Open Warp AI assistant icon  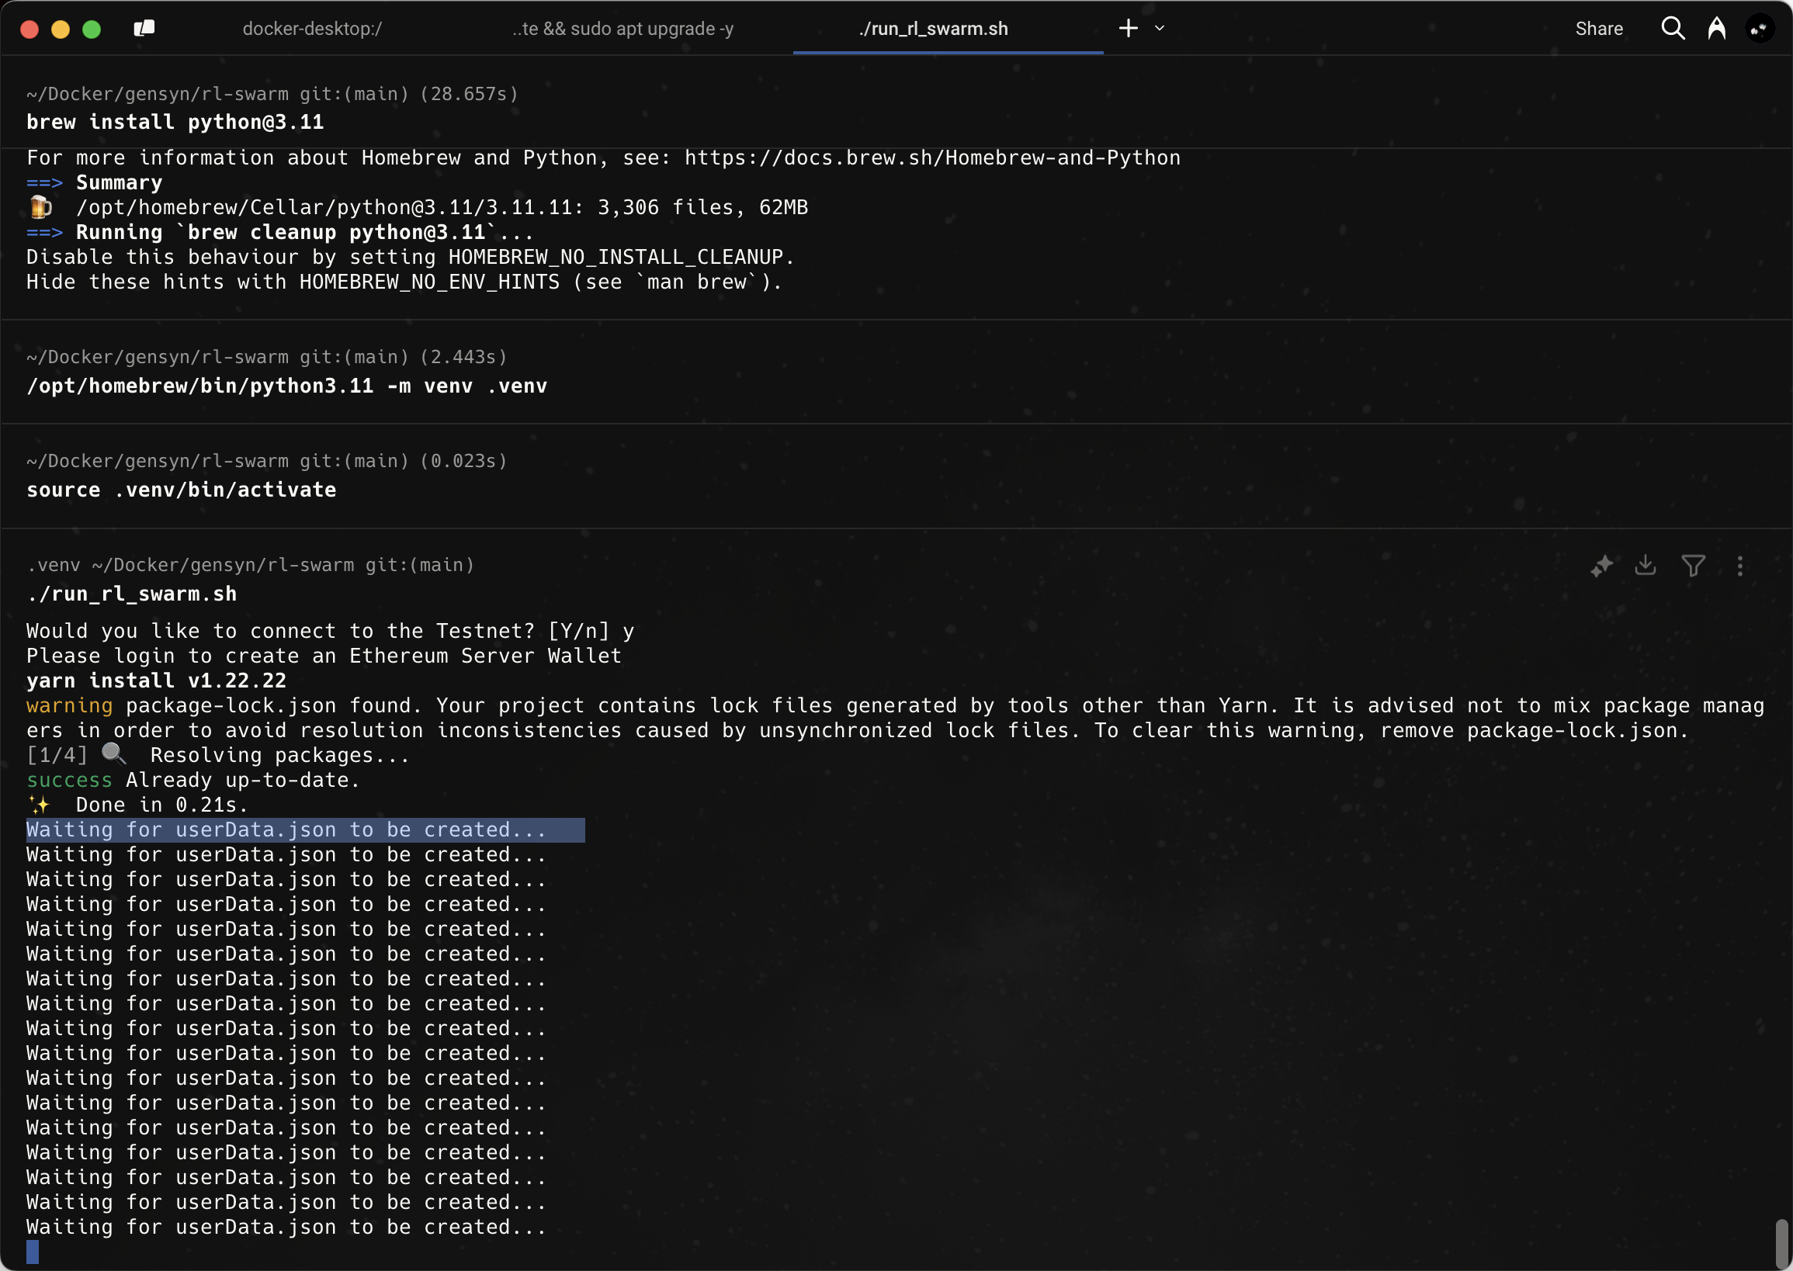(1716, 29)
